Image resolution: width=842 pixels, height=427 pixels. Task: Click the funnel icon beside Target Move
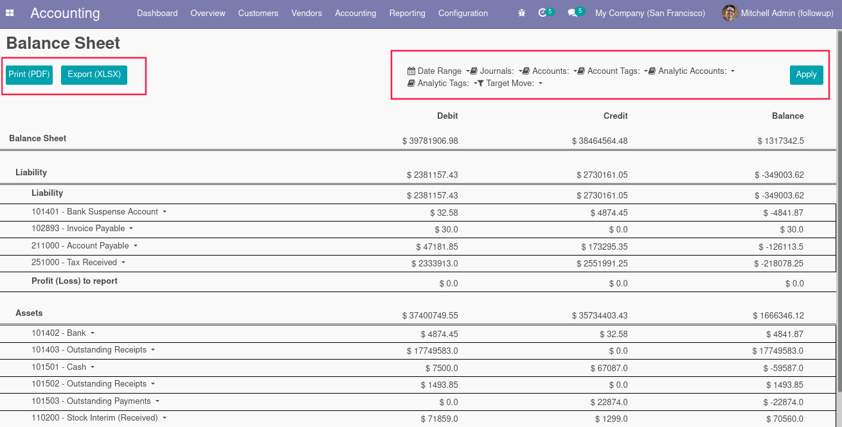(480, 83)
